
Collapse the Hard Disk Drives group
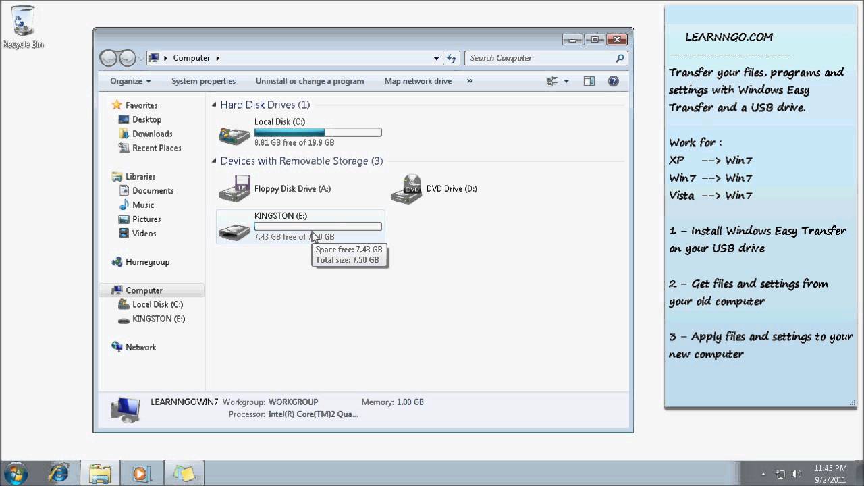click(214, 105)
